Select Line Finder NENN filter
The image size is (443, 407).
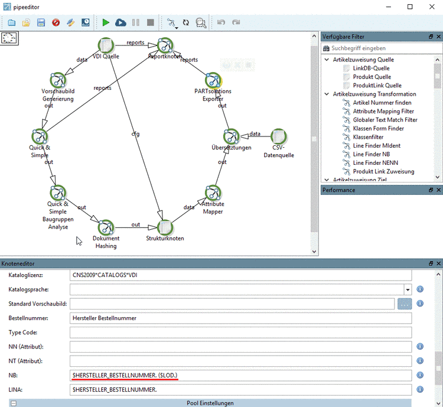(x=376, y=163)
